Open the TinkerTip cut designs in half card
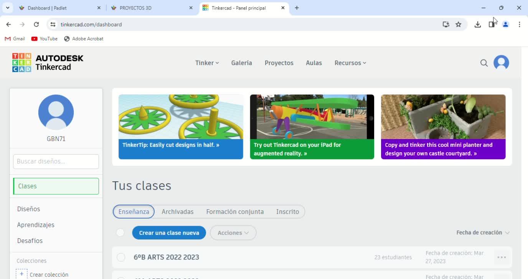 [x=181, y=127]
